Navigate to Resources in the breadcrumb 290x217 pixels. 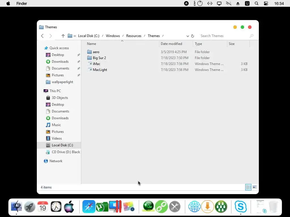point(134,36)
